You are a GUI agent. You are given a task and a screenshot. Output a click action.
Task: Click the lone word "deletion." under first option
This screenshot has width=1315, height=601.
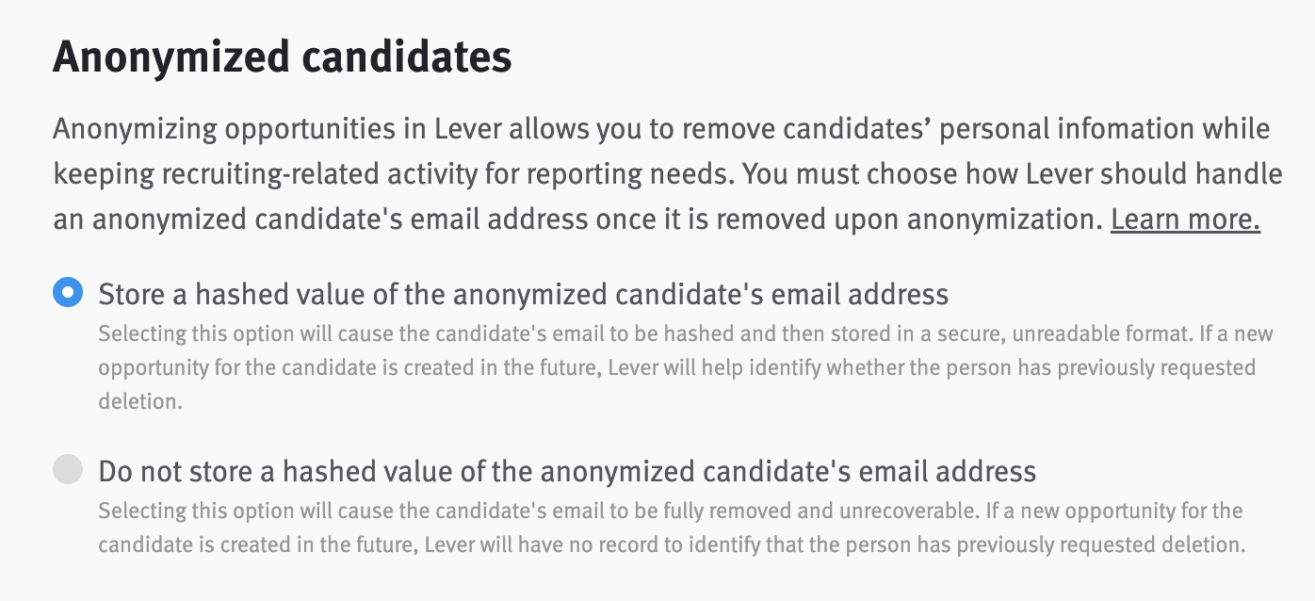point(138,401)
